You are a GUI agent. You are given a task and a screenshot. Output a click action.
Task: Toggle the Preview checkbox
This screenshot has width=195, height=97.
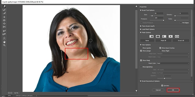coord(162,85)
